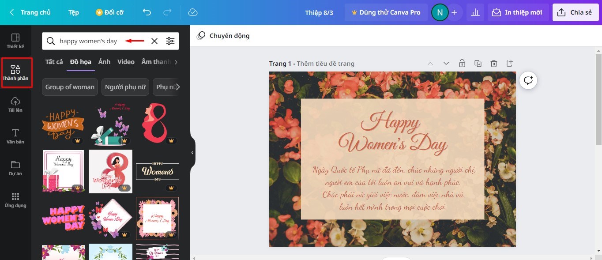Select the Happy Women's Day heading on canvas

(393, 132)
